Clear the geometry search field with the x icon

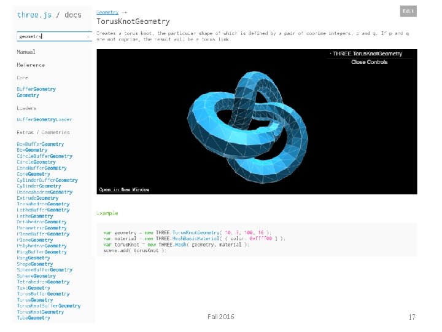click(x=88, y=36)
